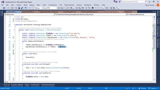Click the split editor plus icon

154,17
